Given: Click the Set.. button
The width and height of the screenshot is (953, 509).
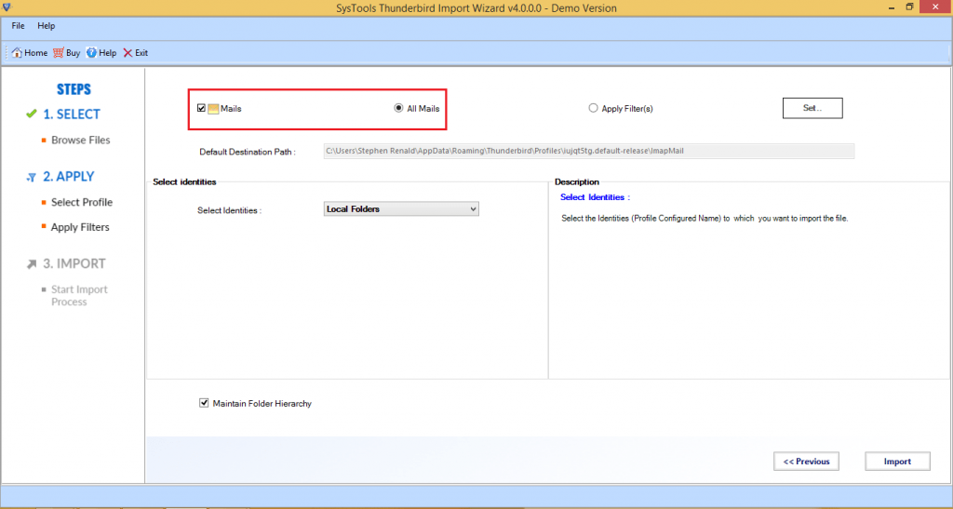Looking at the screenshot, I should pos(812,108).
